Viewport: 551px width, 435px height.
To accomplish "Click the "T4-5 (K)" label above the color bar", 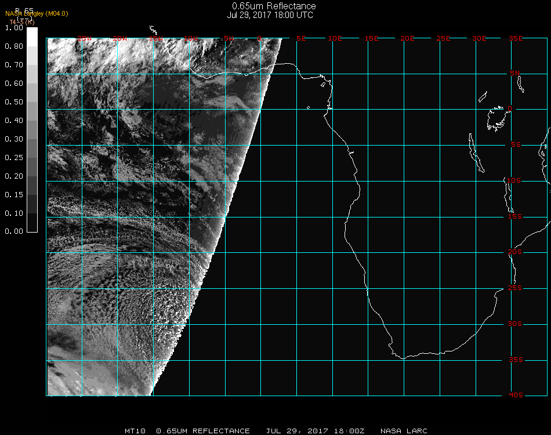I will coord(22,22).
